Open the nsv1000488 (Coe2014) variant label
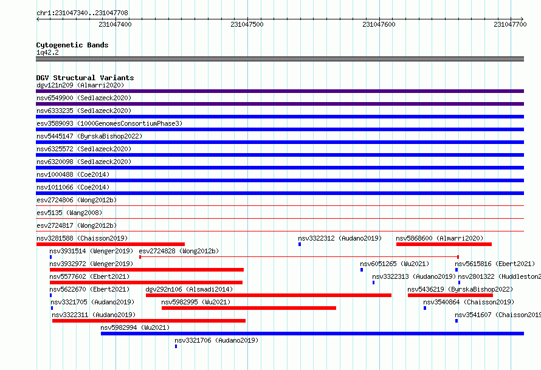Screen dimensions: 541x370 (x=73, y=174)
